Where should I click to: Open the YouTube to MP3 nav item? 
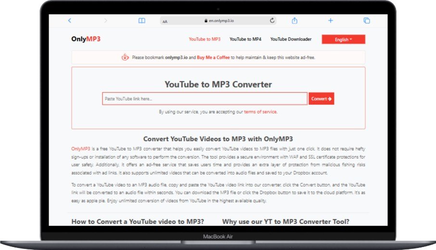tap(205, 39)
